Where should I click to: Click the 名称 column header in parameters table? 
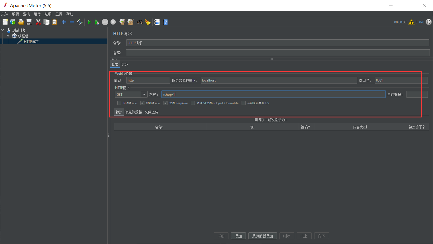point(160,127)
